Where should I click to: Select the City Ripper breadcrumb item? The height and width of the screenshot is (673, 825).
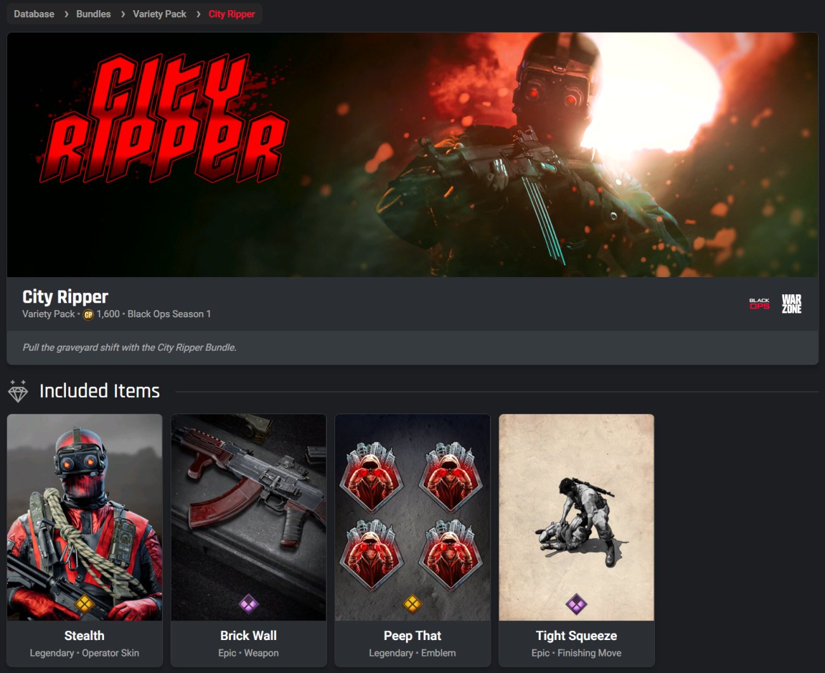tap(232, 14)
